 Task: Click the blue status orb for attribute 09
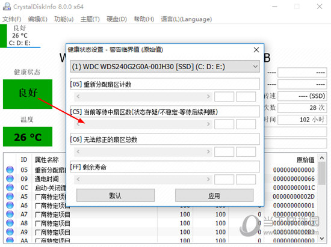pos(10,178)
